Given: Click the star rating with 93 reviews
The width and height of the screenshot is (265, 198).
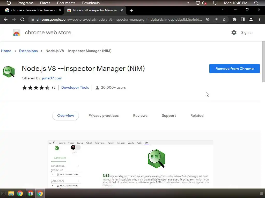Looking at the screenshot, I should (39, 88).
